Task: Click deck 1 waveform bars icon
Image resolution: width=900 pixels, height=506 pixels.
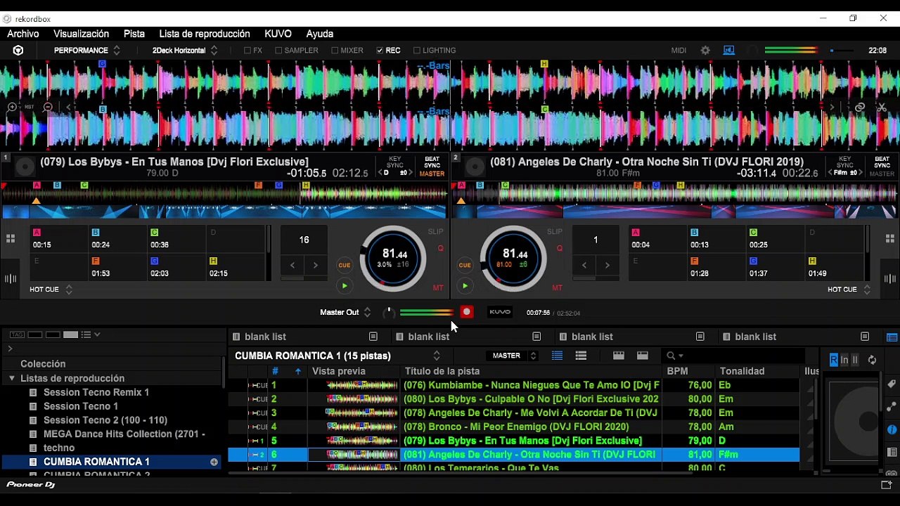Action: [x=11, y=279]
